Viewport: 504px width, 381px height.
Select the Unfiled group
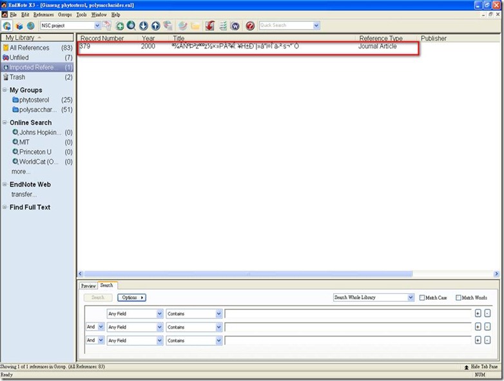tap(37, 57)
